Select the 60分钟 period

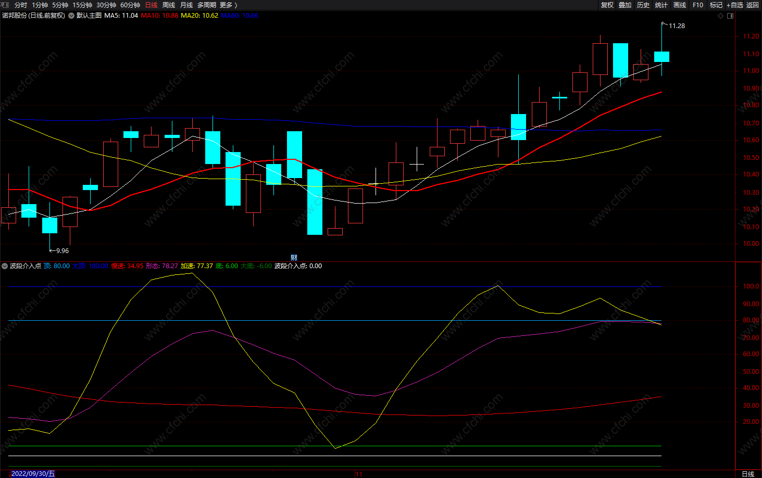tap(130, 5)
